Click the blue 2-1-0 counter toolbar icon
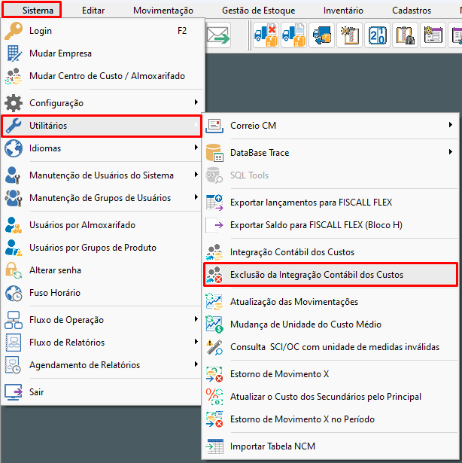Viewport: 462px width, 463px height. (x=377, y=35)
